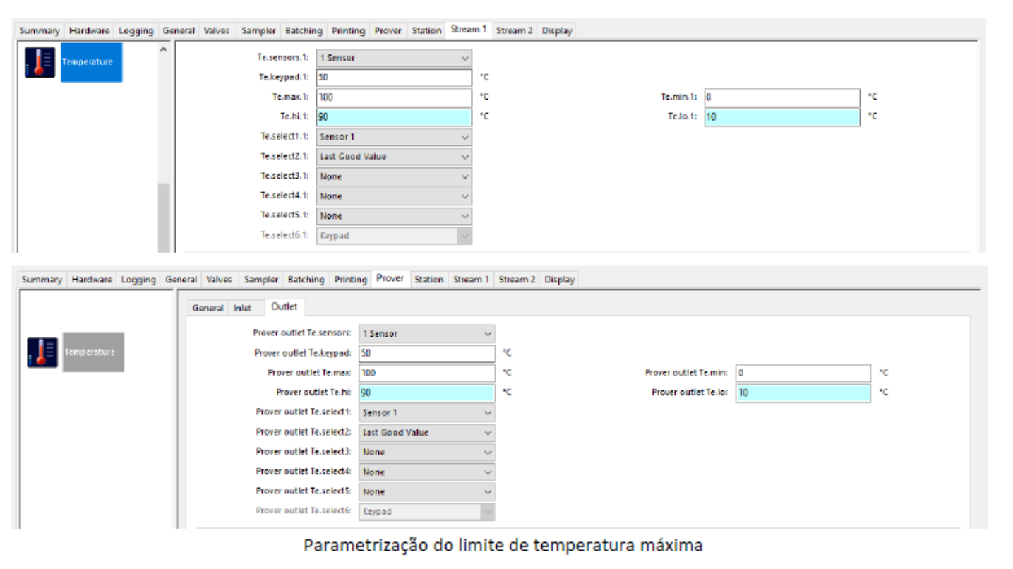
Task: Switch to the Stream 1 tab in the lower window
Action: 471,280
